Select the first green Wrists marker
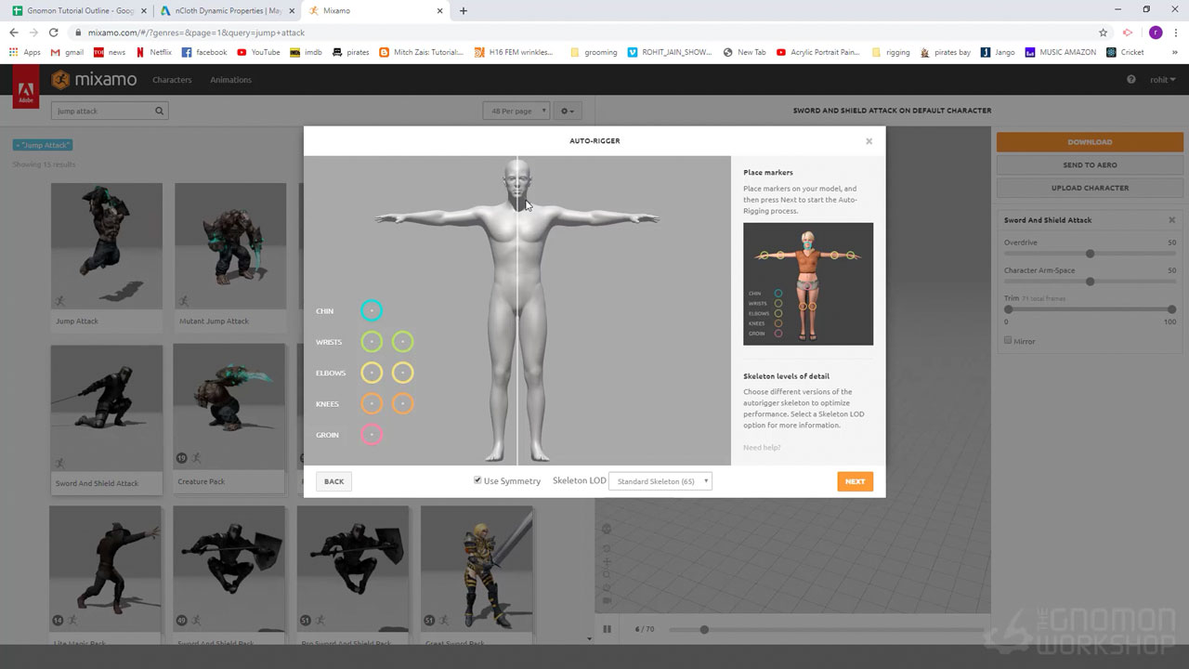Viewport: 1189px width, 669px height. (x=372, y=342)
